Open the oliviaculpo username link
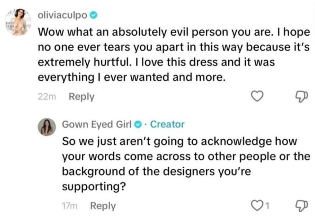The image size is (315, 222). pos(63,15)
